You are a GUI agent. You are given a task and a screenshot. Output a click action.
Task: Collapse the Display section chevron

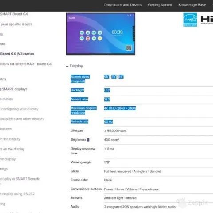67,66
